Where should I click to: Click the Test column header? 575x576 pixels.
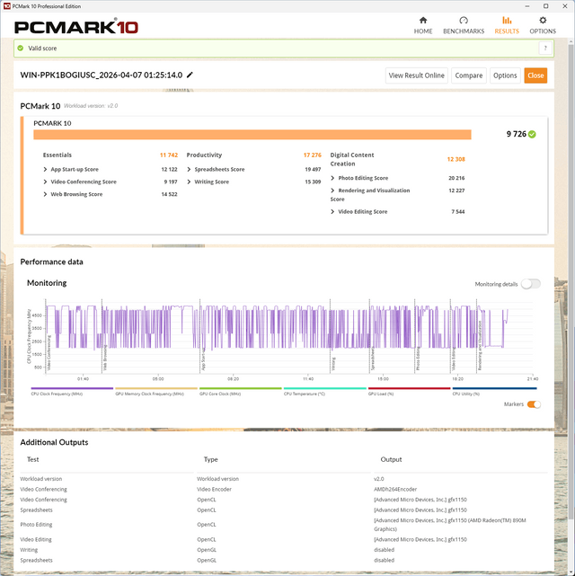[x=32, y=459]
